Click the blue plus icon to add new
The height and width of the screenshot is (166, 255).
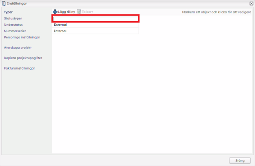[x=55, y=12]
